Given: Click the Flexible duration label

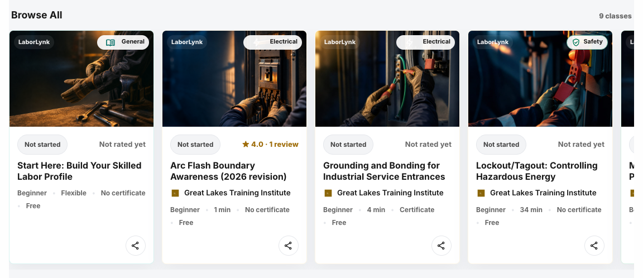Looking at the screenshot, I should pos(74,193).
